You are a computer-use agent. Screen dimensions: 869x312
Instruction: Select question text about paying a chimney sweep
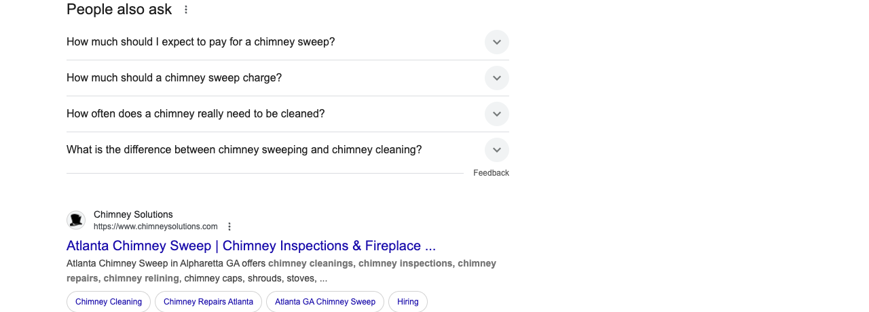coord(201,42)
